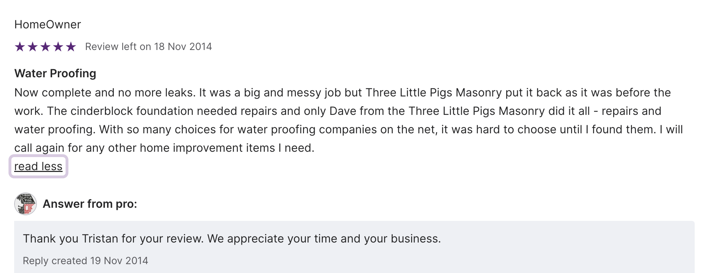Click the 'Thank you Tristan' reply text
This screenshot has height=273, width=711.
coord(232,239)
